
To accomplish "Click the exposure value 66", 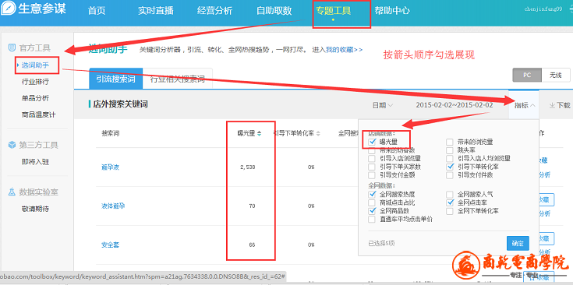I will 252,245.
